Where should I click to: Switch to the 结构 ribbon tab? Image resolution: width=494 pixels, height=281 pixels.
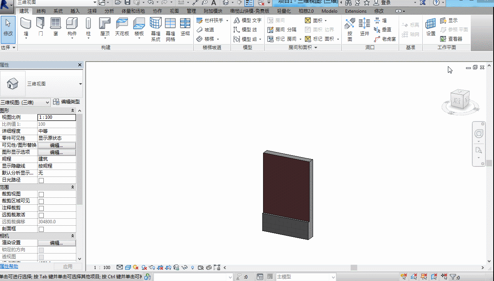(x=41, y=11)
